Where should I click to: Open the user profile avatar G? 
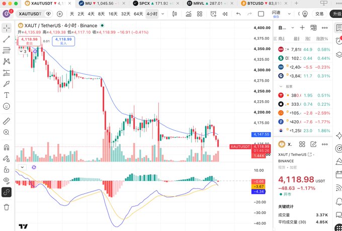[7, 14]
